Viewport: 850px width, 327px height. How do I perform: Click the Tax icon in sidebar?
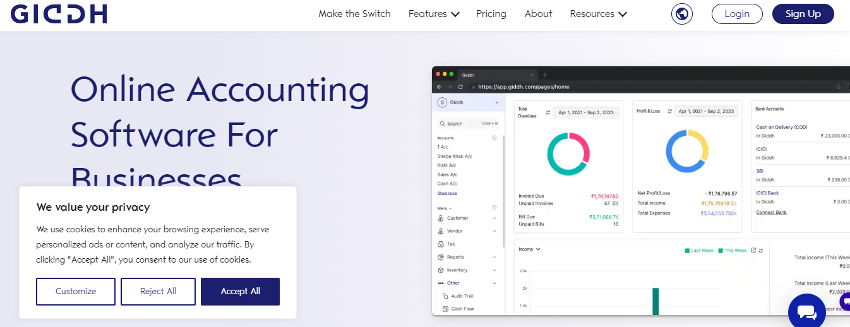[x=441, y=244]
